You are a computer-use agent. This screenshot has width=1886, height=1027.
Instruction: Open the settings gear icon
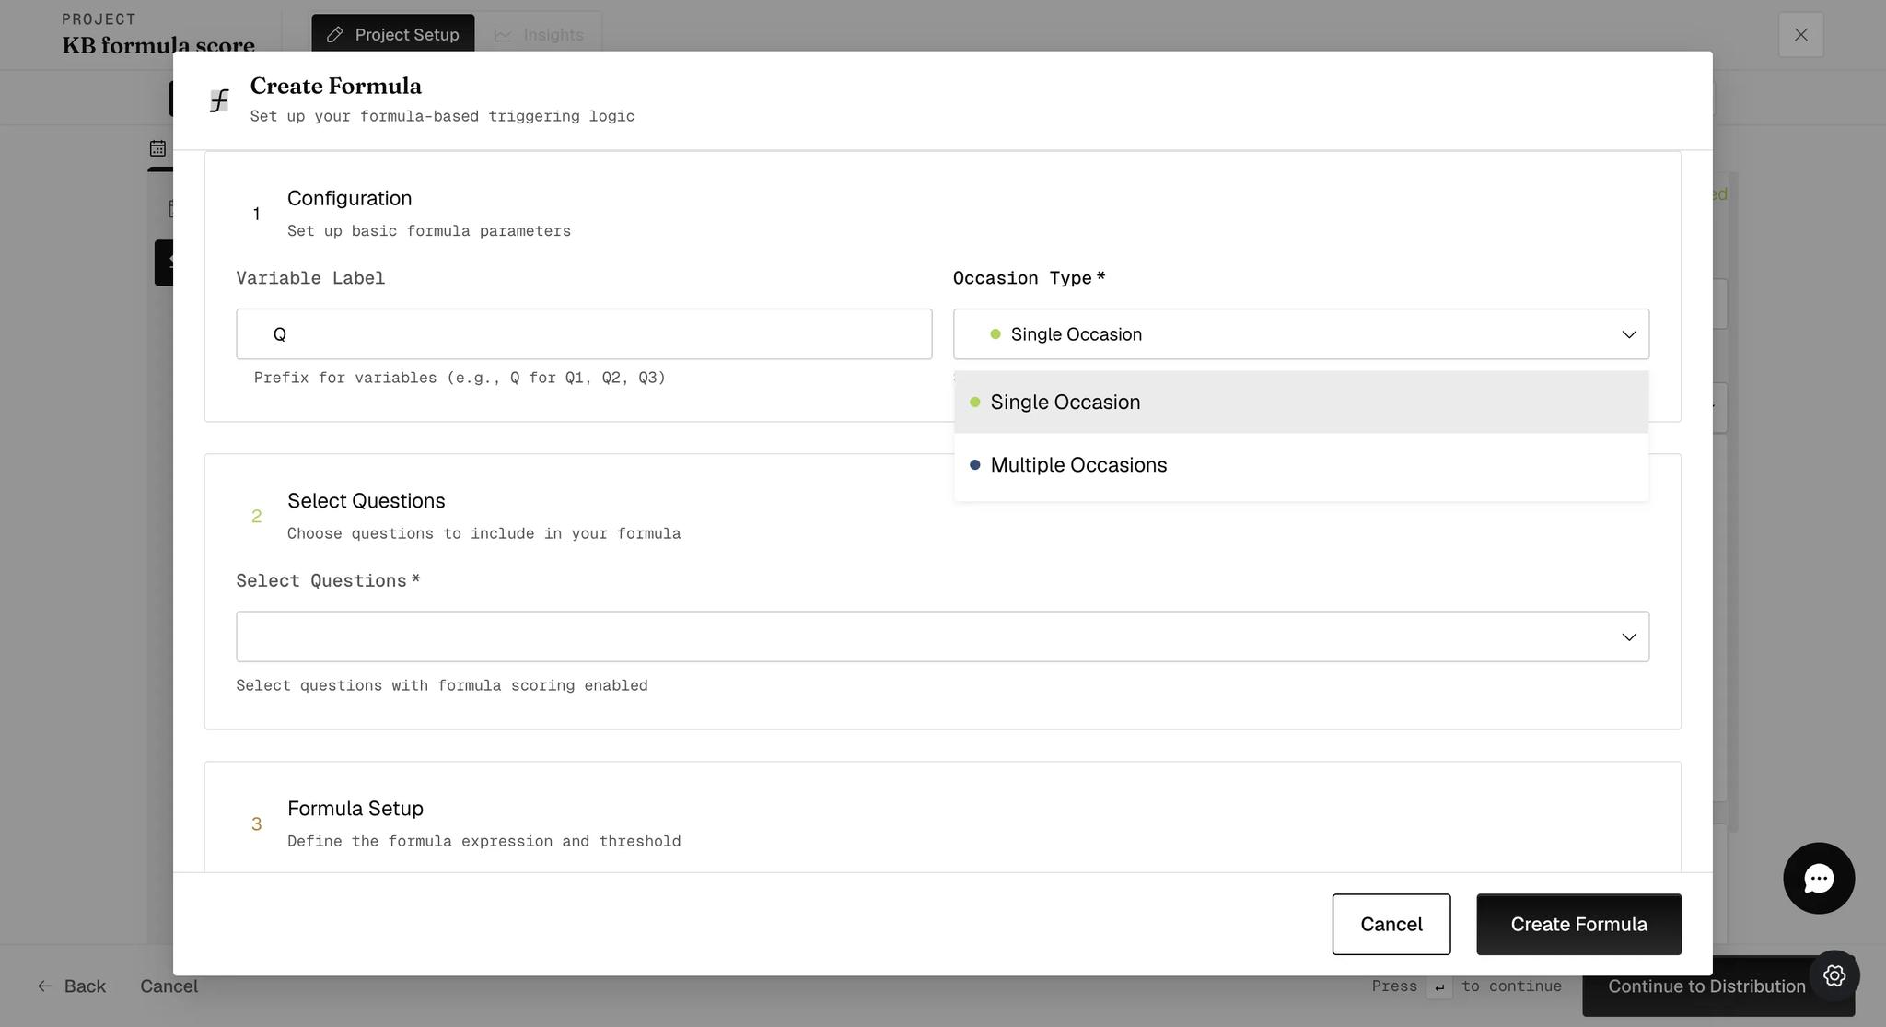1834,975
